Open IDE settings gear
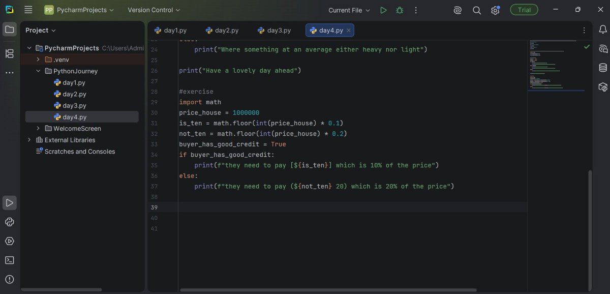610x294 pixels. [495, 10]
